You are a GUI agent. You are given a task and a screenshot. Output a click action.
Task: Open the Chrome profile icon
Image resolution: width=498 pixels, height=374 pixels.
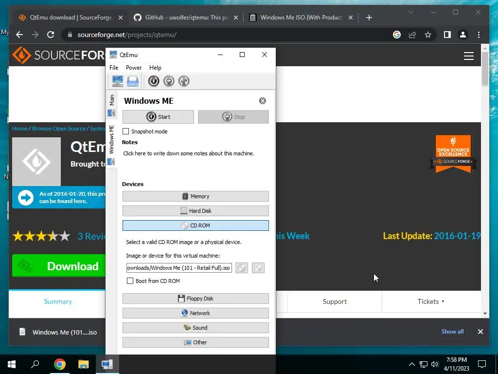463,35
